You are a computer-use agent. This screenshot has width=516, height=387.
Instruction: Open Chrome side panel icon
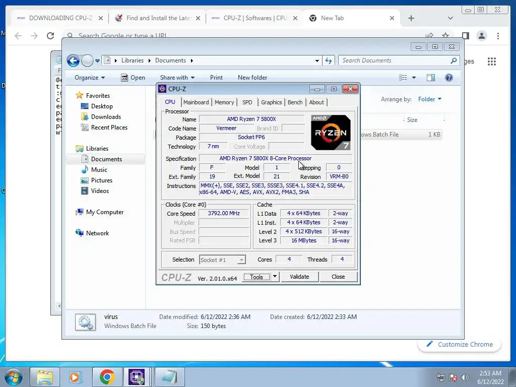(465, 36)
